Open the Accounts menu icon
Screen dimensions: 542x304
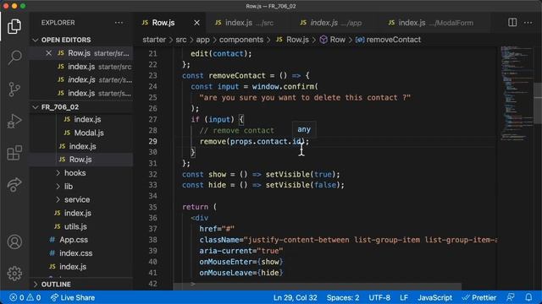[x=14, y=242]
